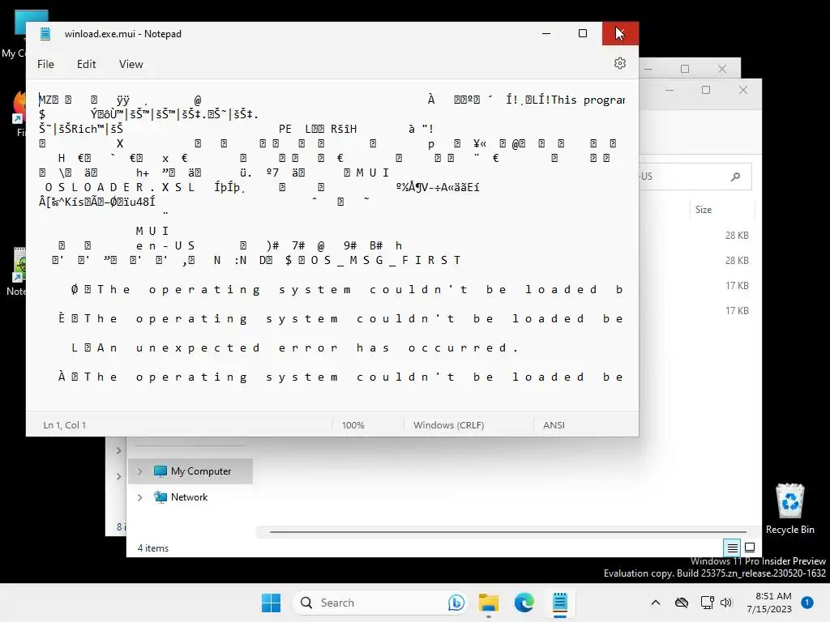The height and width of the screenshot is (622, 830).
Task: Click the first 28 KB size cell
Action: [737, 236]
